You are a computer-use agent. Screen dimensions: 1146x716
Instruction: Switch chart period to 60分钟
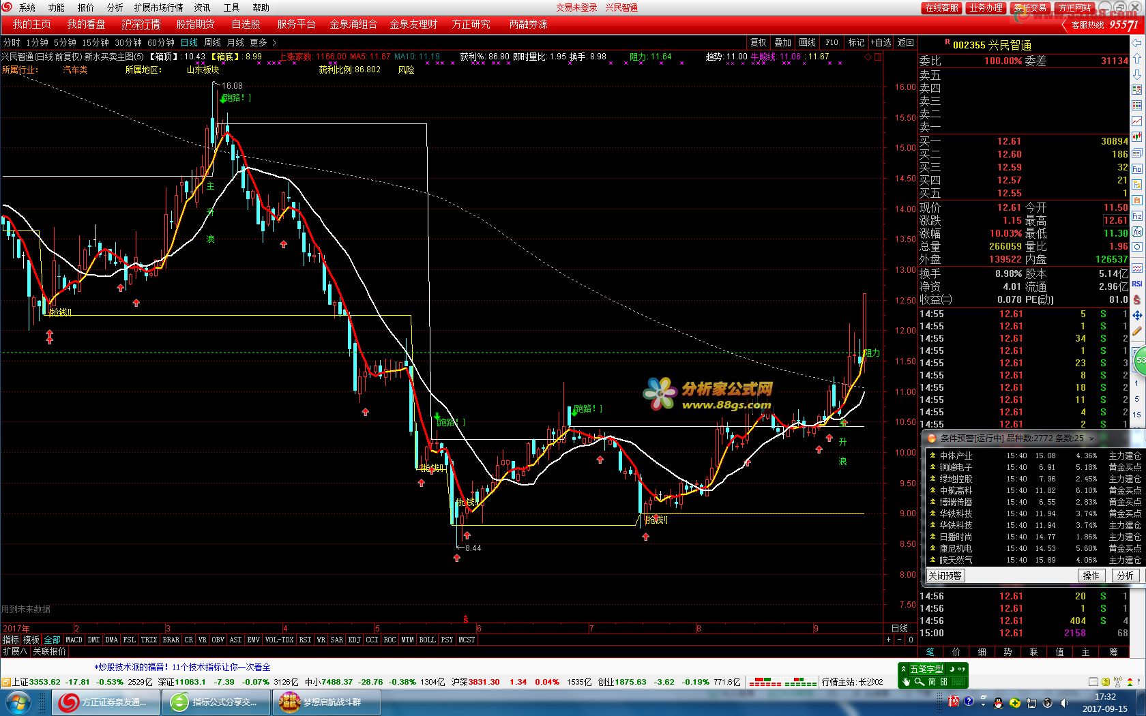(x=160, y=42)
